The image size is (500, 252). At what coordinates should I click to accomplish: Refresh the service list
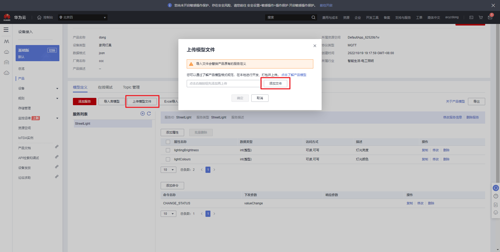[149, 114]
